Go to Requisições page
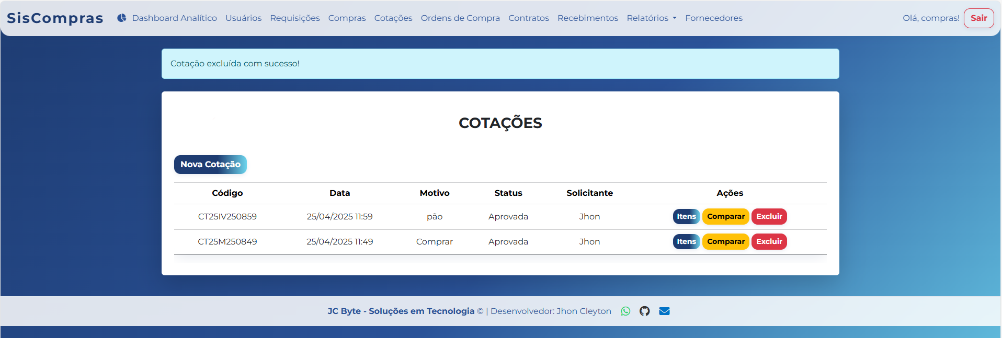1002x338 pixels. [294, 18]
